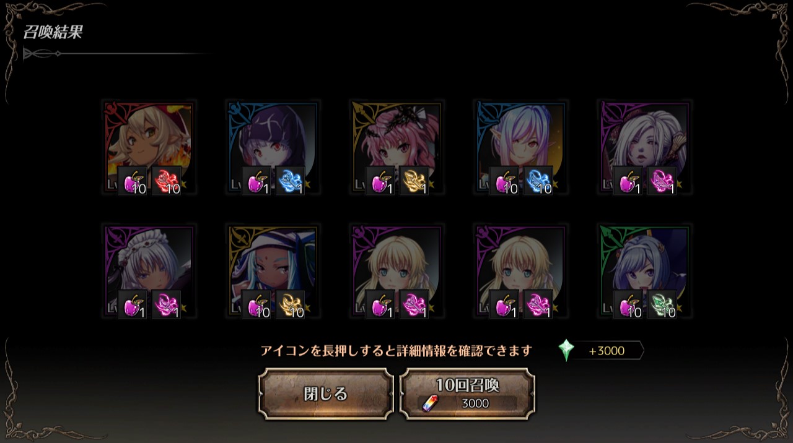
Task: Click the green wing icon with count 10
Action: (662, 304)
